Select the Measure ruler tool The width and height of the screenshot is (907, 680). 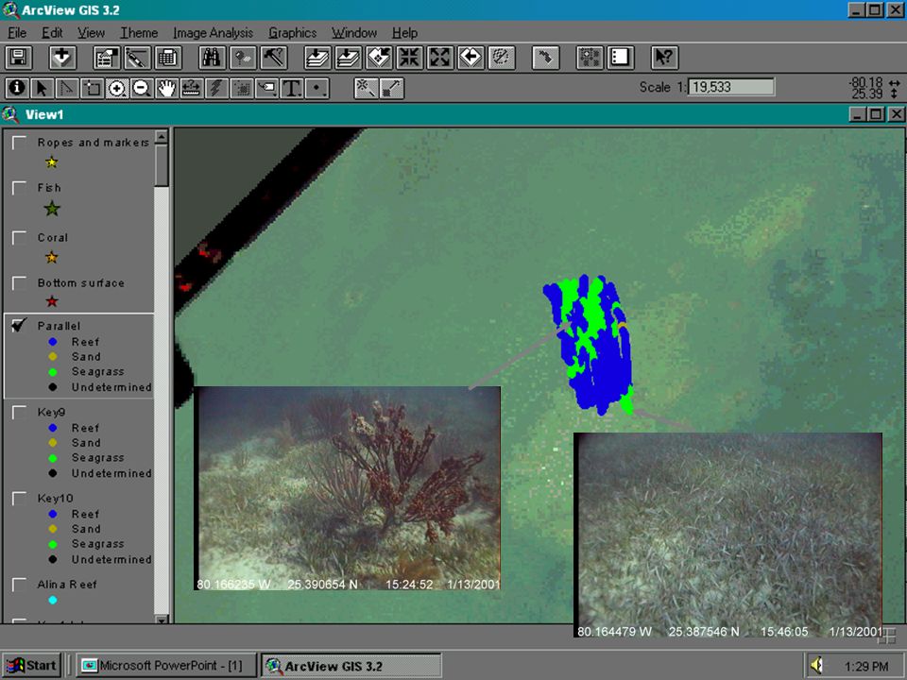(x=192, y=88)
